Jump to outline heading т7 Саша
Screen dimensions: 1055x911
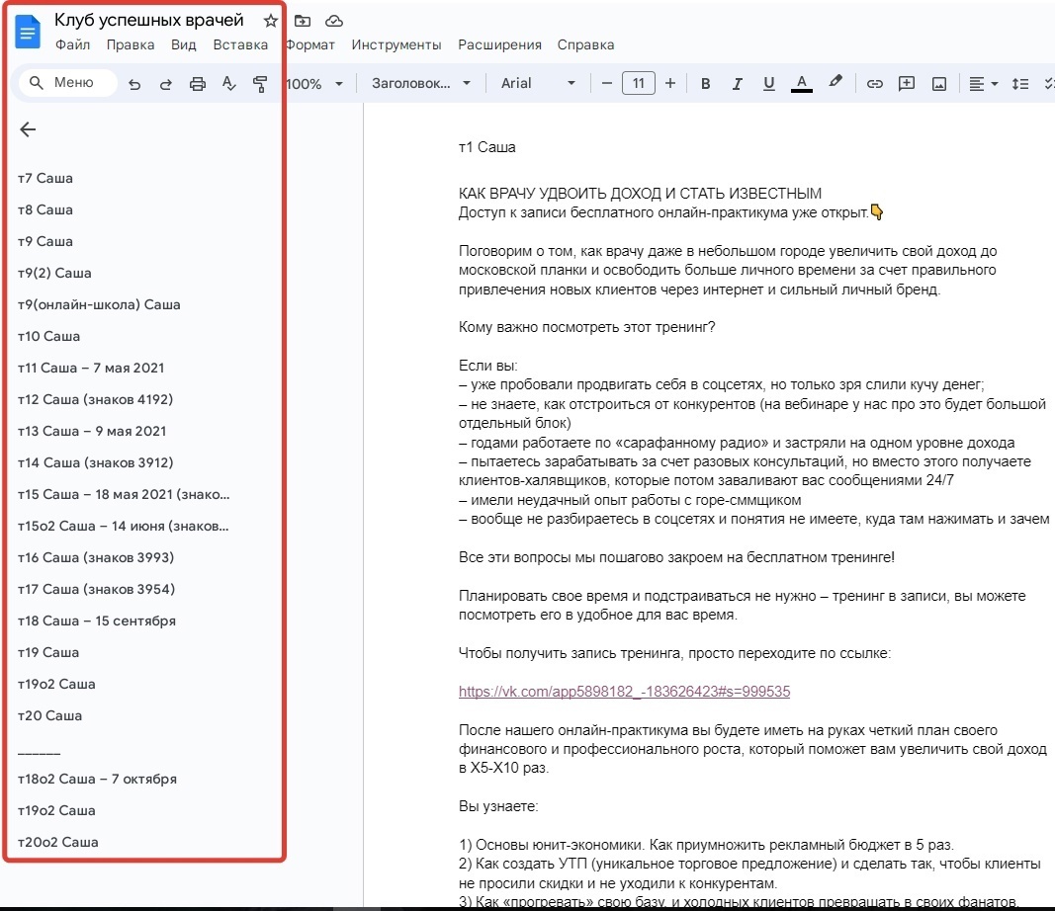tap(45, 178)
